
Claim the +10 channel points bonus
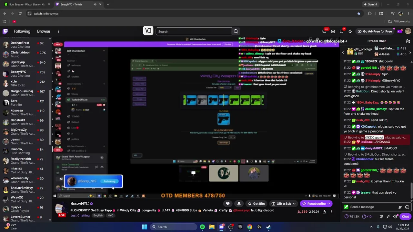tap(367, 217)
